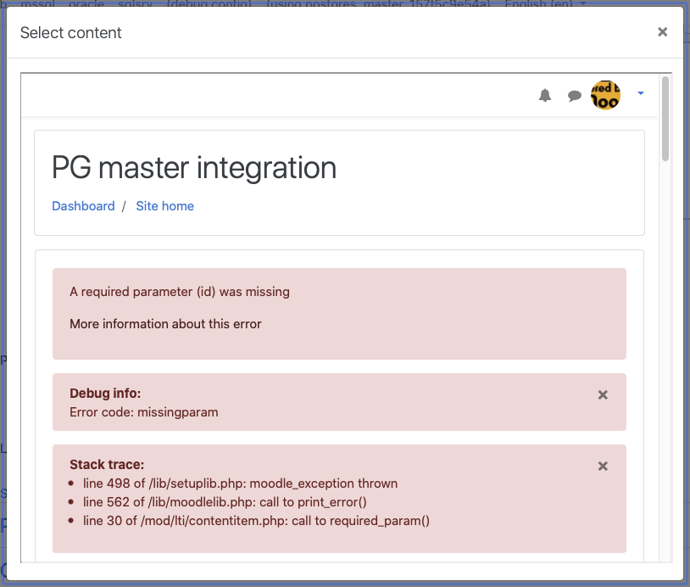Click the line 30 contentitem.php trace entry
The width and height of the screenshot is (690, 587).
coord(256,521)
